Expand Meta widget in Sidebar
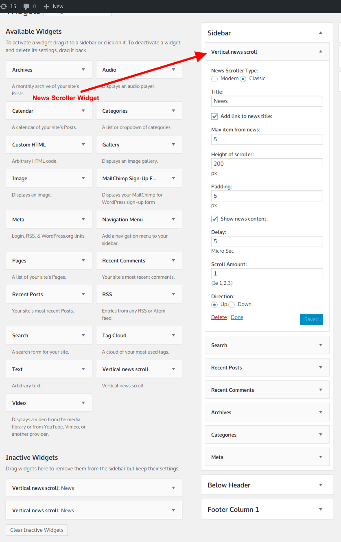Viewport: 341px width, 542px height. pyautogui.click(x=321, y=457)
